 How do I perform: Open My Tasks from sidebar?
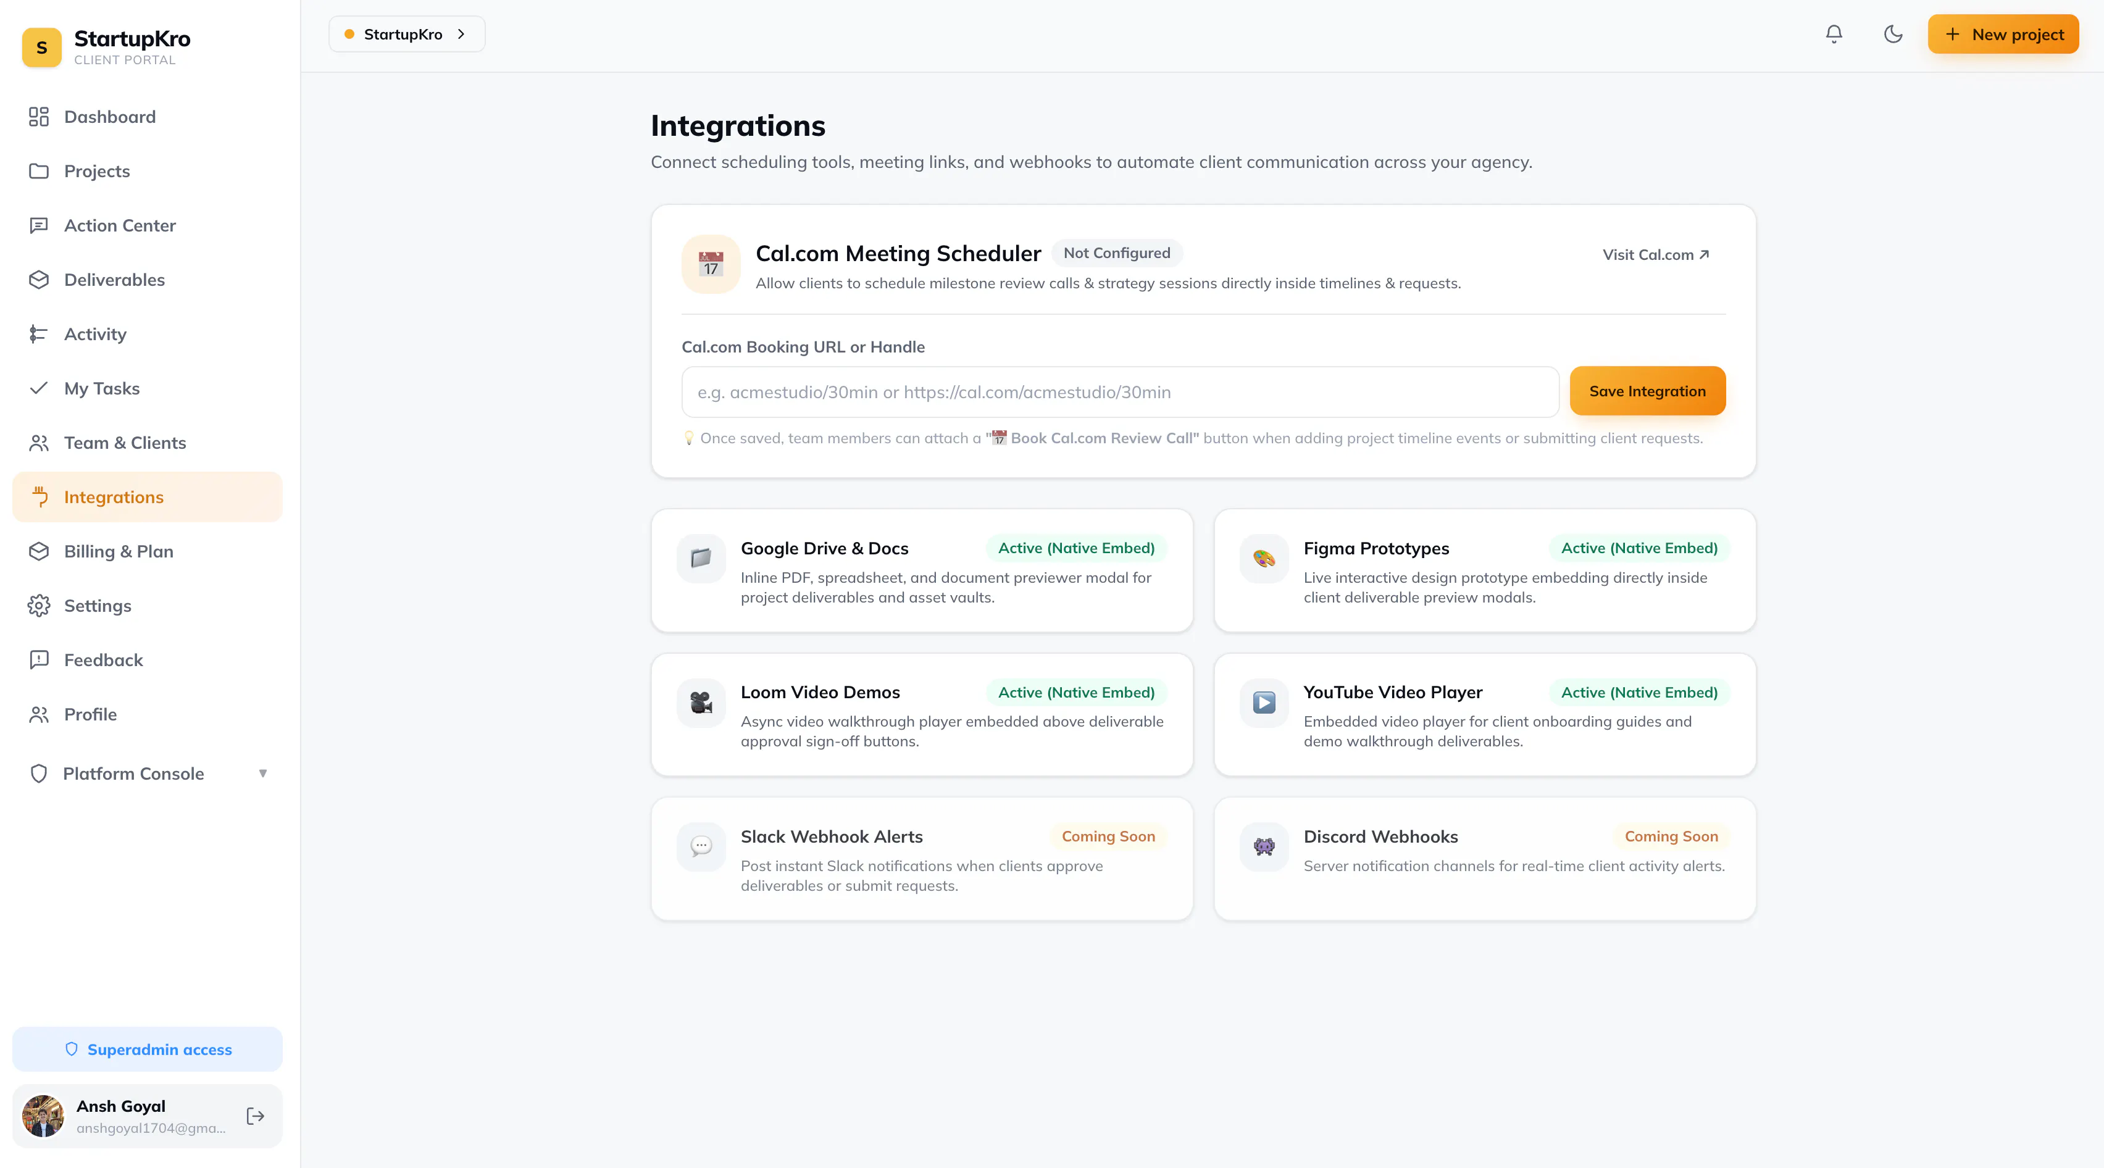point(147,388)
